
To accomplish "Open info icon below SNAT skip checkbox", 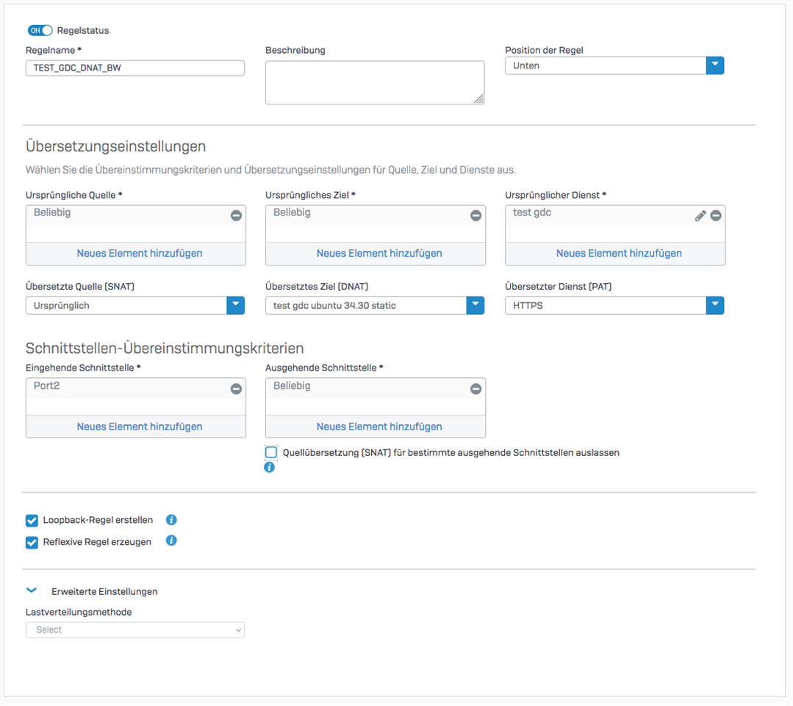I will pyautogui.click(x=270, y=467).
